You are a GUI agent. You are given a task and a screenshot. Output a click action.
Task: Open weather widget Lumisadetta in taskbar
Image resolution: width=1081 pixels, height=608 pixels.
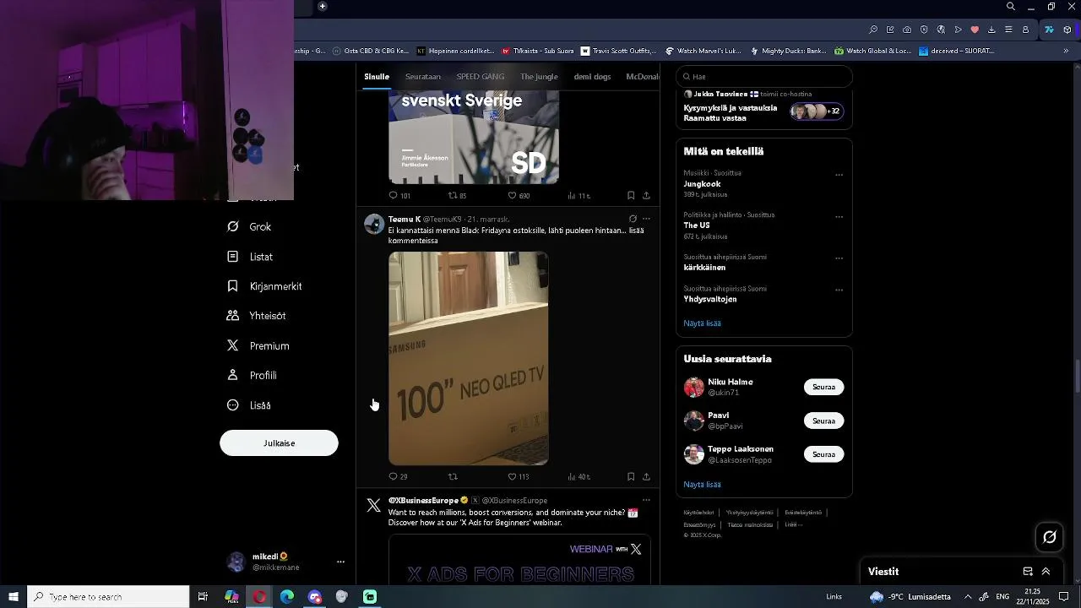(x=910, y=597)
